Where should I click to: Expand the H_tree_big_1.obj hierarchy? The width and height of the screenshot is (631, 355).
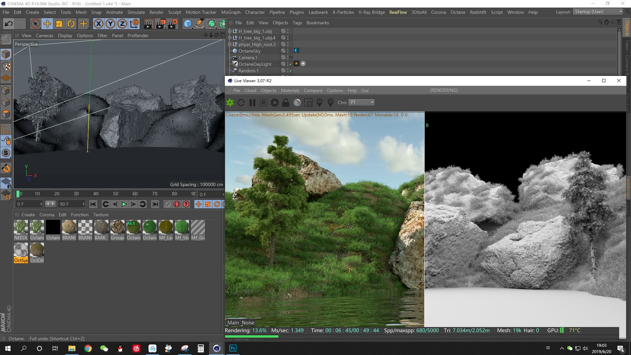[229, 31]
